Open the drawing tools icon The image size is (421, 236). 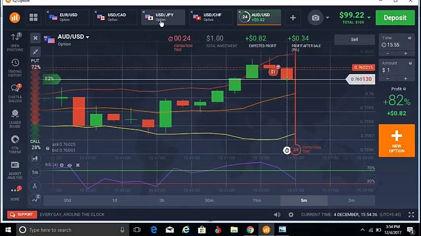point(35,186)
